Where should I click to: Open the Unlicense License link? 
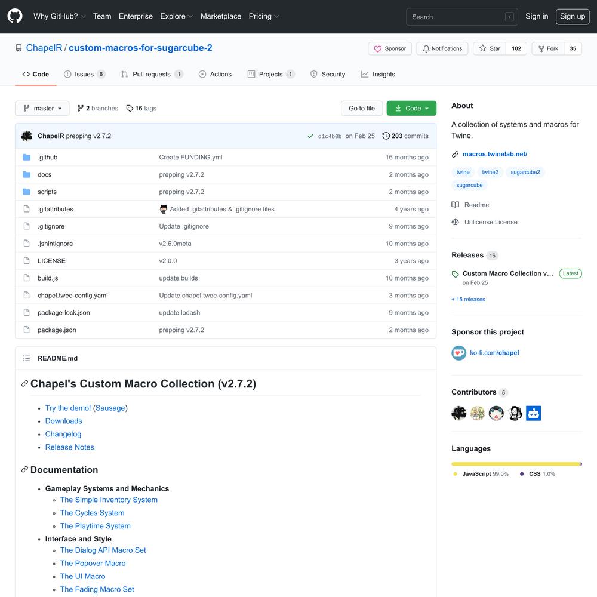click(x=484, y=222)
